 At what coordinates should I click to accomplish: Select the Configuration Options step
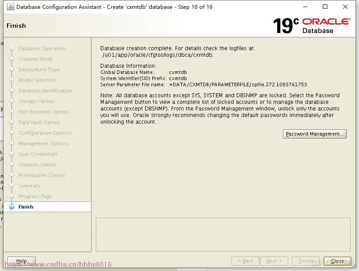[x=45, y=133]
